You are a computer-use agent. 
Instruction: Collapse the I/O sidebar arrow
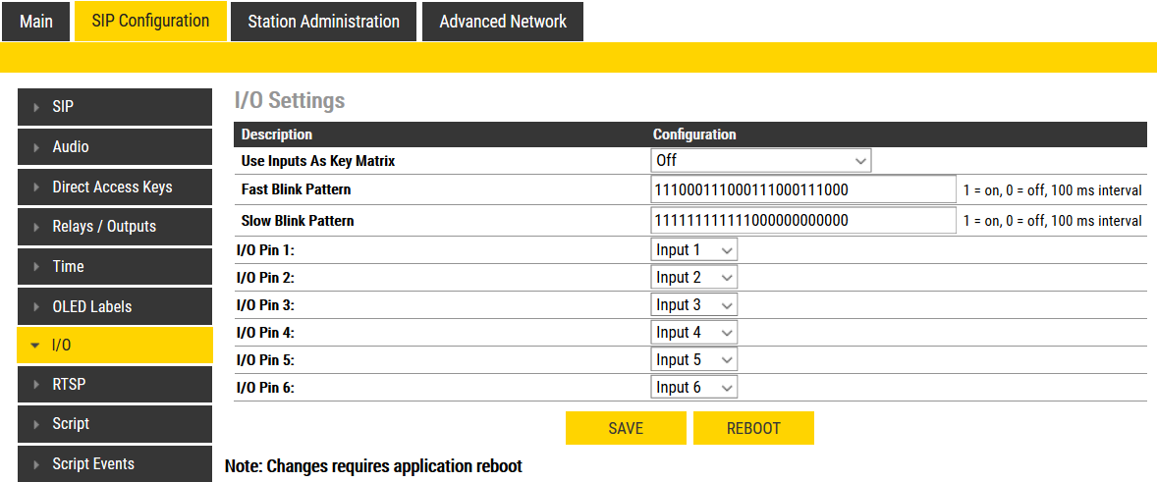(x=35, y=346)
